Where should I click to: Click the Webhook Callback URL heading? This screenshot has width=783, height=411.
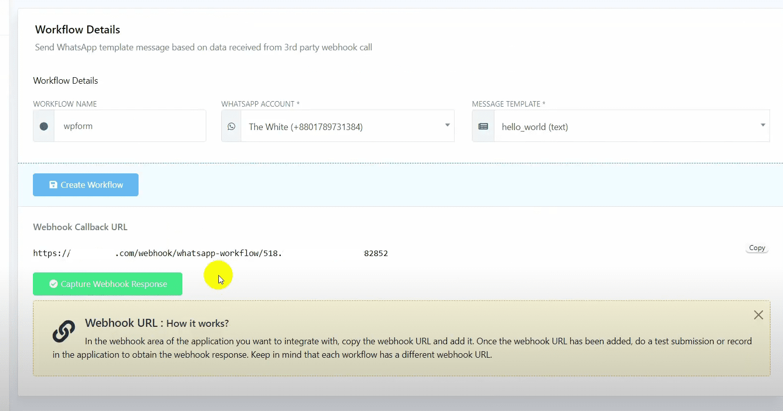point(80,227)
